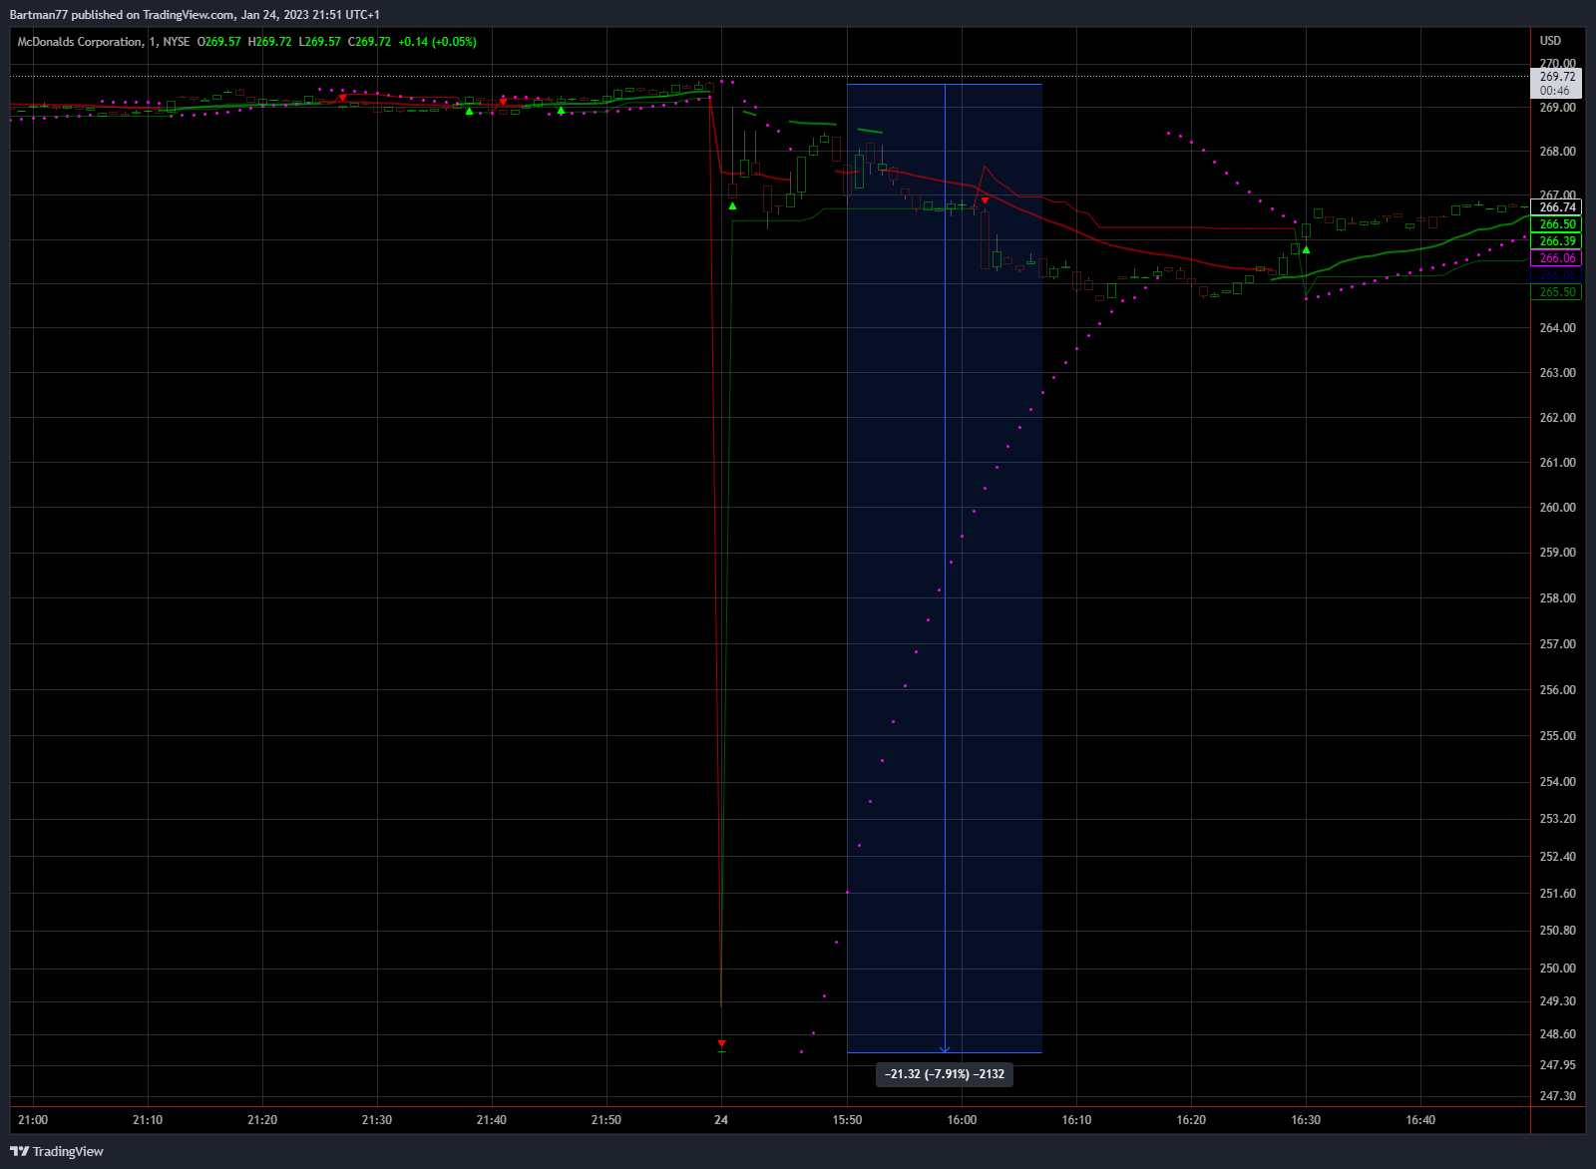Click the high value H269.72
1596x1169 pixels.
[x=269, y=42]
